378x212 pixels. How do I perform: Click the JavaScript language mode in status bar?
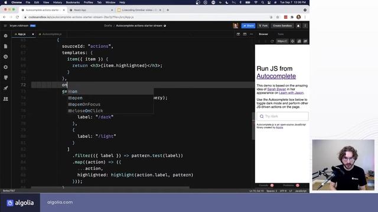tap(301, 191)
